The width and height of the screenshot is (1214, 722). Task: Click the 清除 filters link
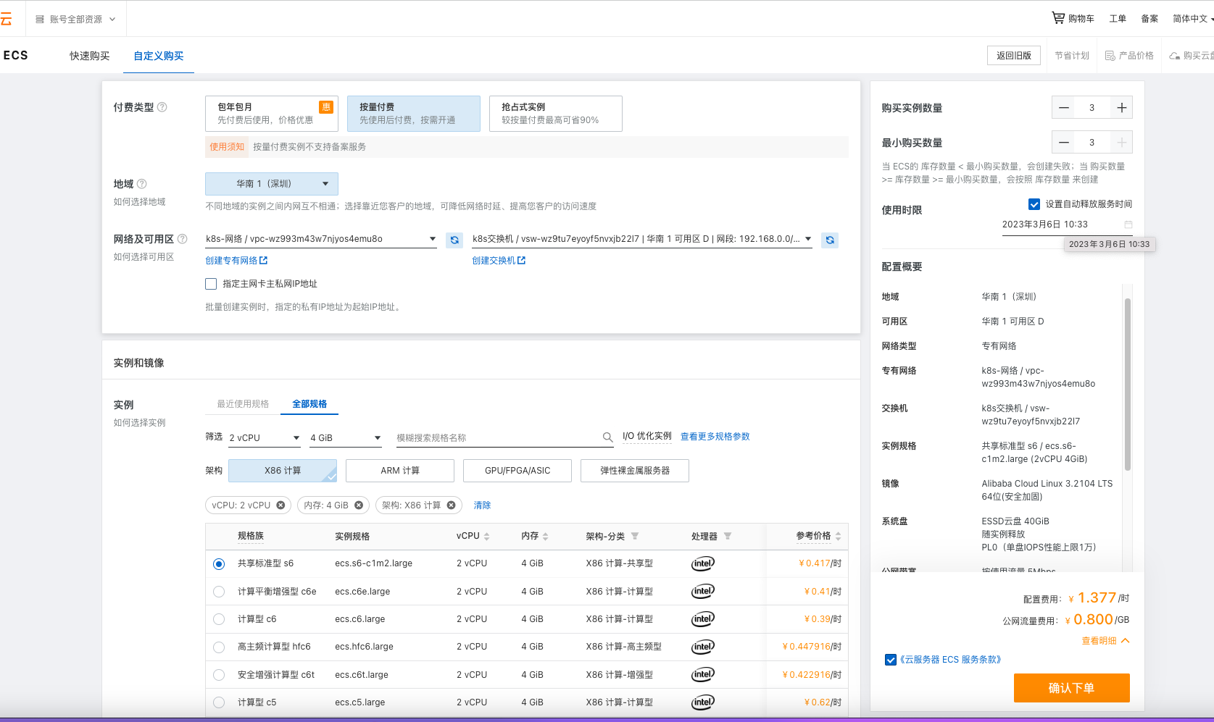pyautogui.click(x=482, y=505)
